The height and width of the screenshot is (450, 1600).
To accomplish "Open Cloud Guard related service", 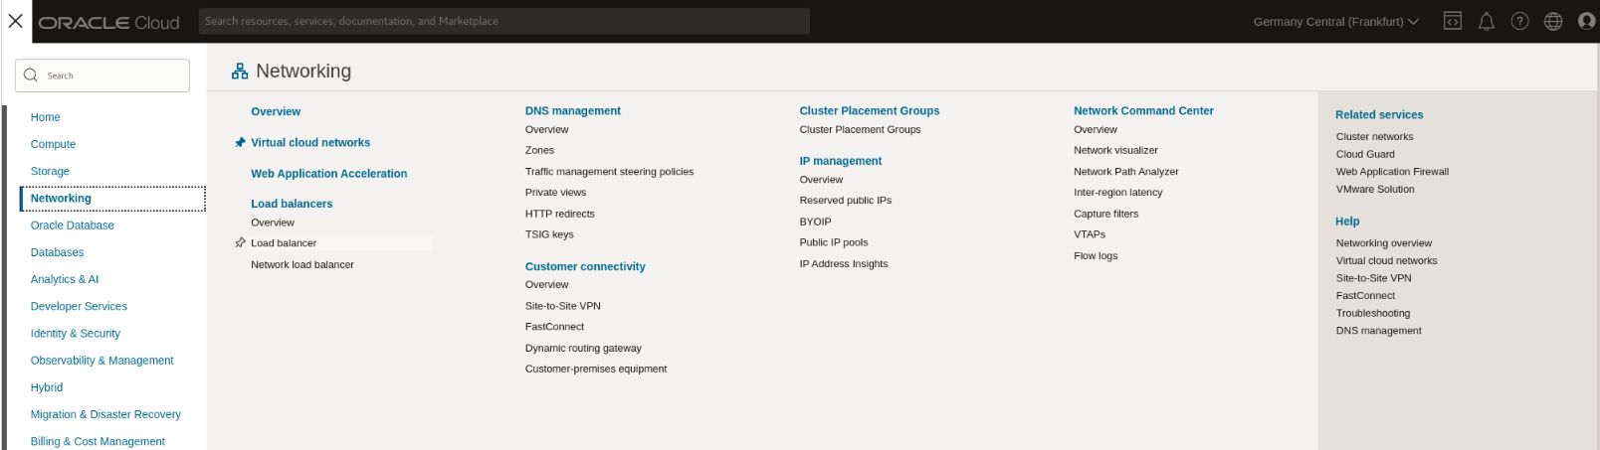I will (1365, 154).
